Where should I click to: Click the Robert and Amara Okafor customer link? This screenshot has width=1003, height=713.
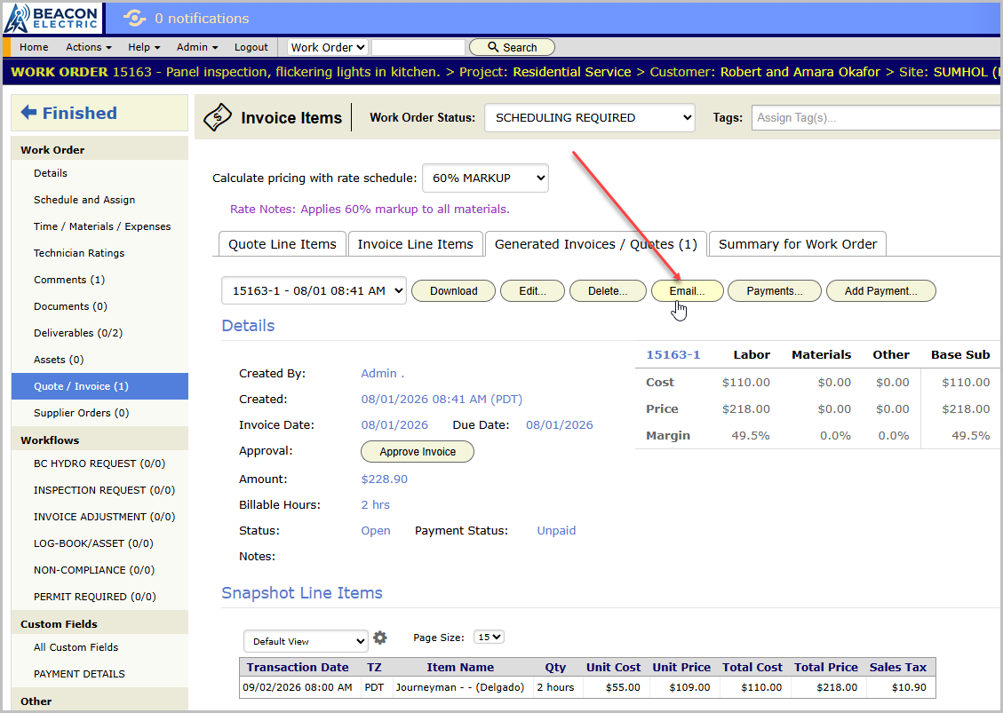pos(800,72)
